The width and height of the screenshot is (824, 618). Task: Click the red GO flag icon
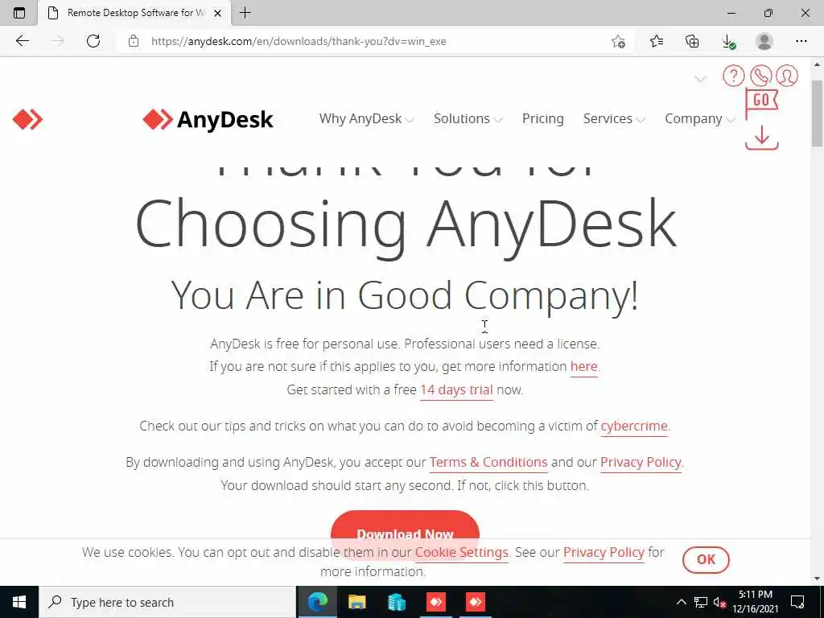click(761, 103)
